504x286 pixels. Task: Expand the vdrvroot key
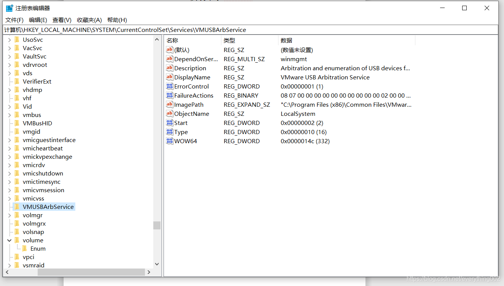pyautogui.click(x=10, y=65)
